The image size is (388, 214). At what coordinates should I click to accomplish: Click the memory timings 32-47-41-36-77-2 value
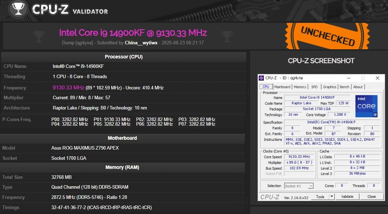(101, 208)
